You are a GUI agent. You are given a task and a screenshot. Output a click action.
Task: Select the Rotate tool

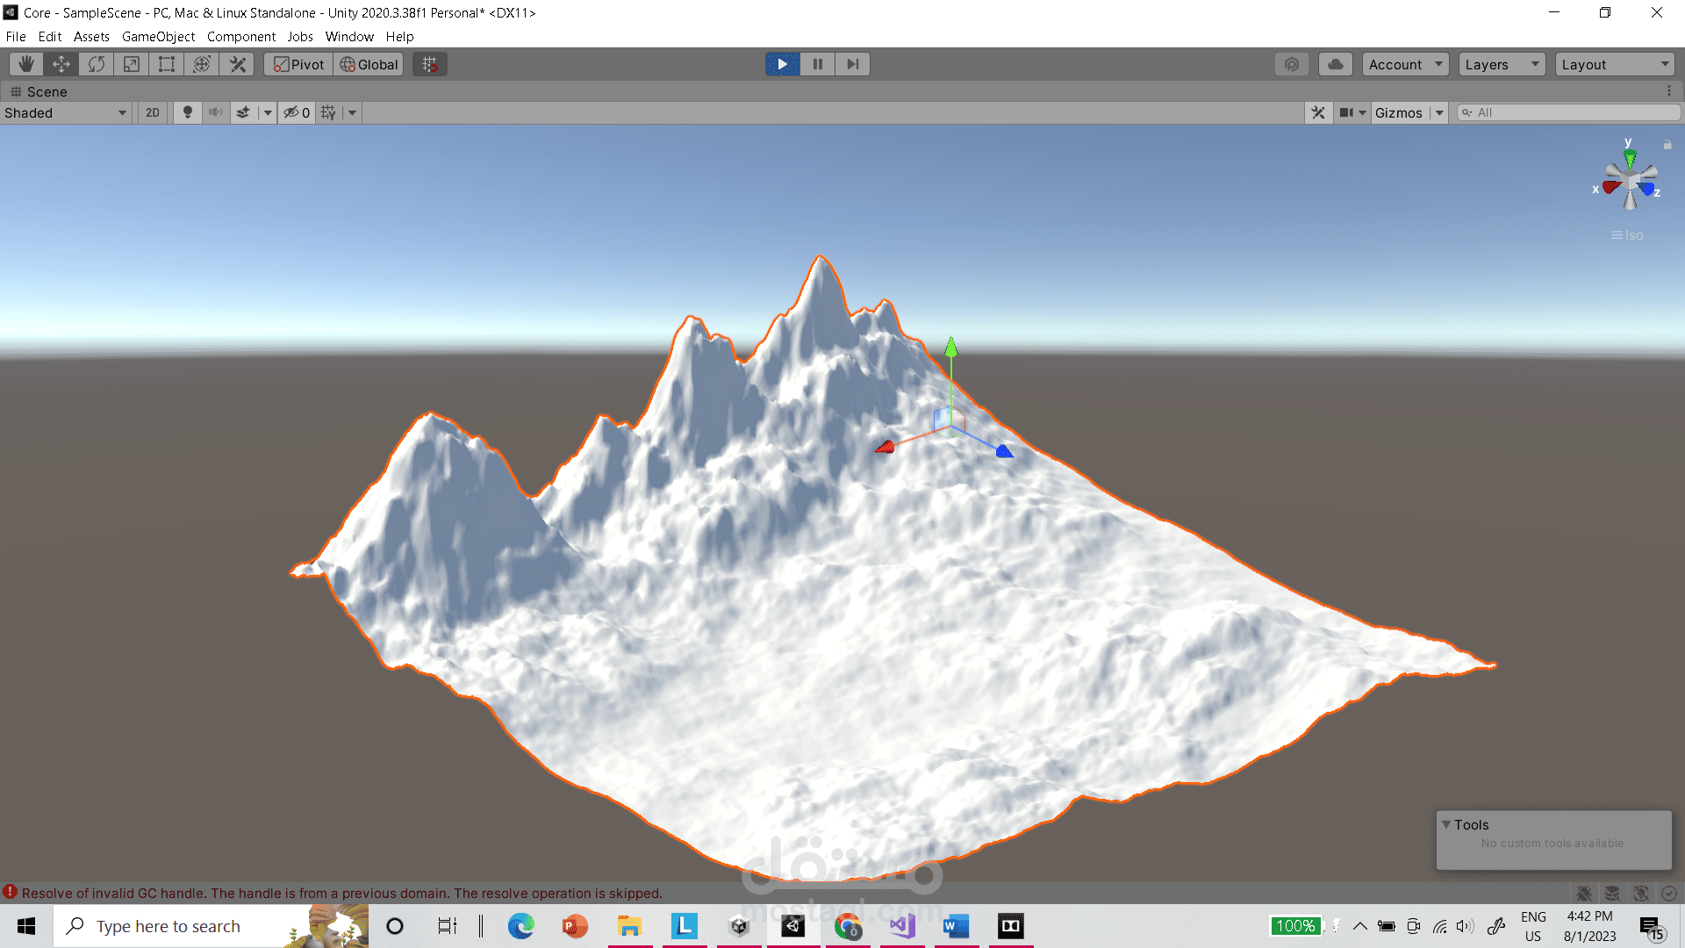(97, 64)
